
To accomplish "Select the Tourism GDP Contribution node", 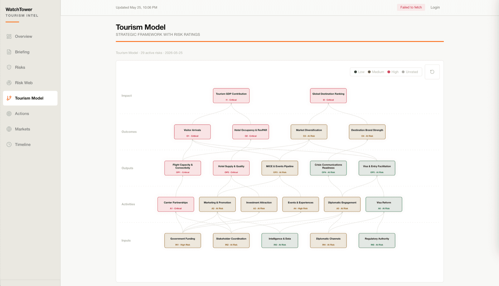I will pos(231,96).
